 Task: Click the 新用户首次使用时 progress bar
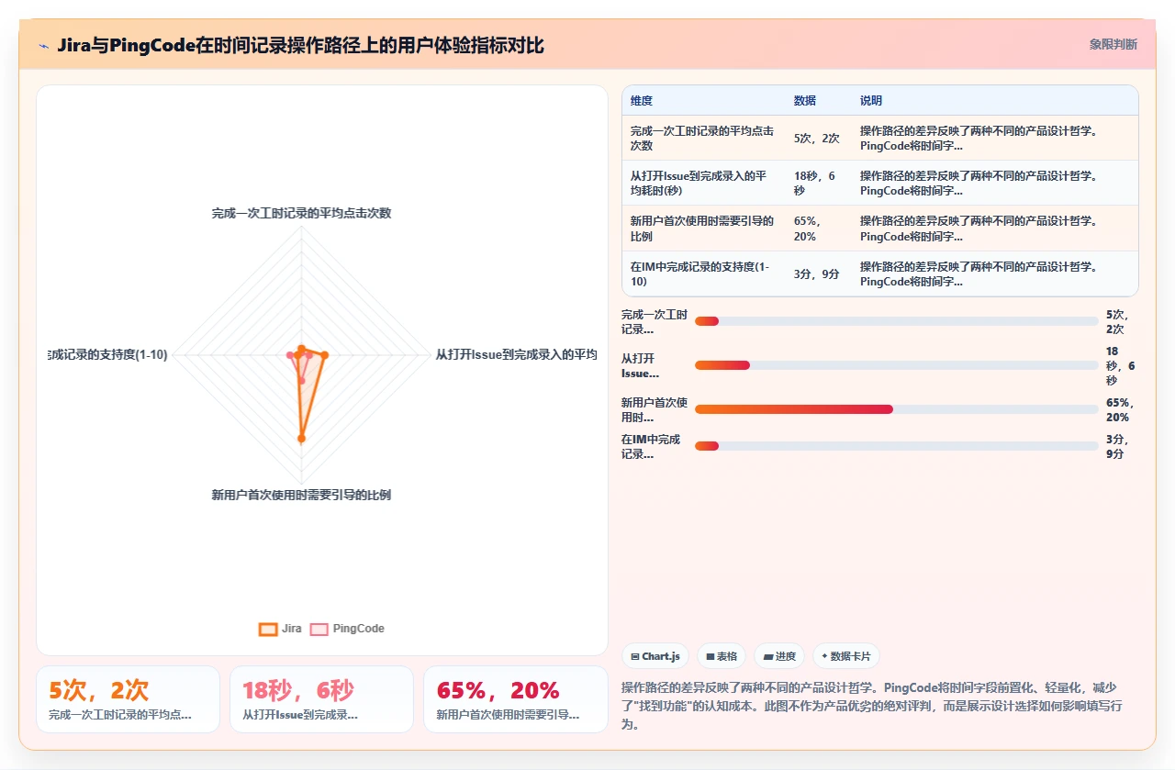pos(896,409)
